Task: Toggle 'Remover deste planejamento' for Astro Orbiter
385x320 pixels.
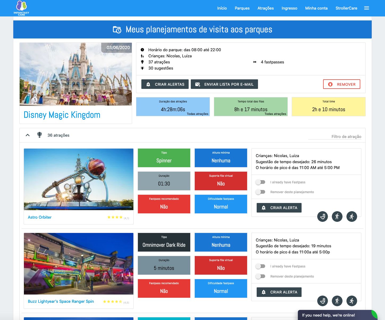Action: point(260,192)
